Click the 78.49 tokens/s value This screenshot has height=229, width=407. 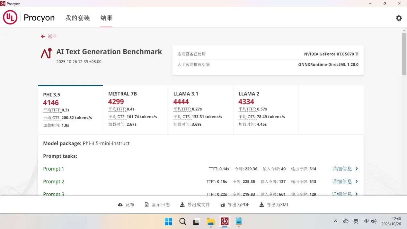click(x=271, y=117)
